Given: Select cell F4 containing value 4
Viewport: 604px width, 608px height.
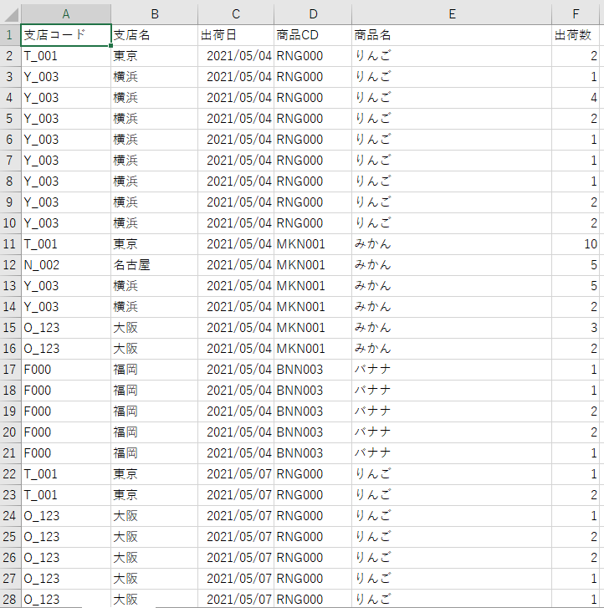Looking at the screenshot, I should click(x=576, y=98).
